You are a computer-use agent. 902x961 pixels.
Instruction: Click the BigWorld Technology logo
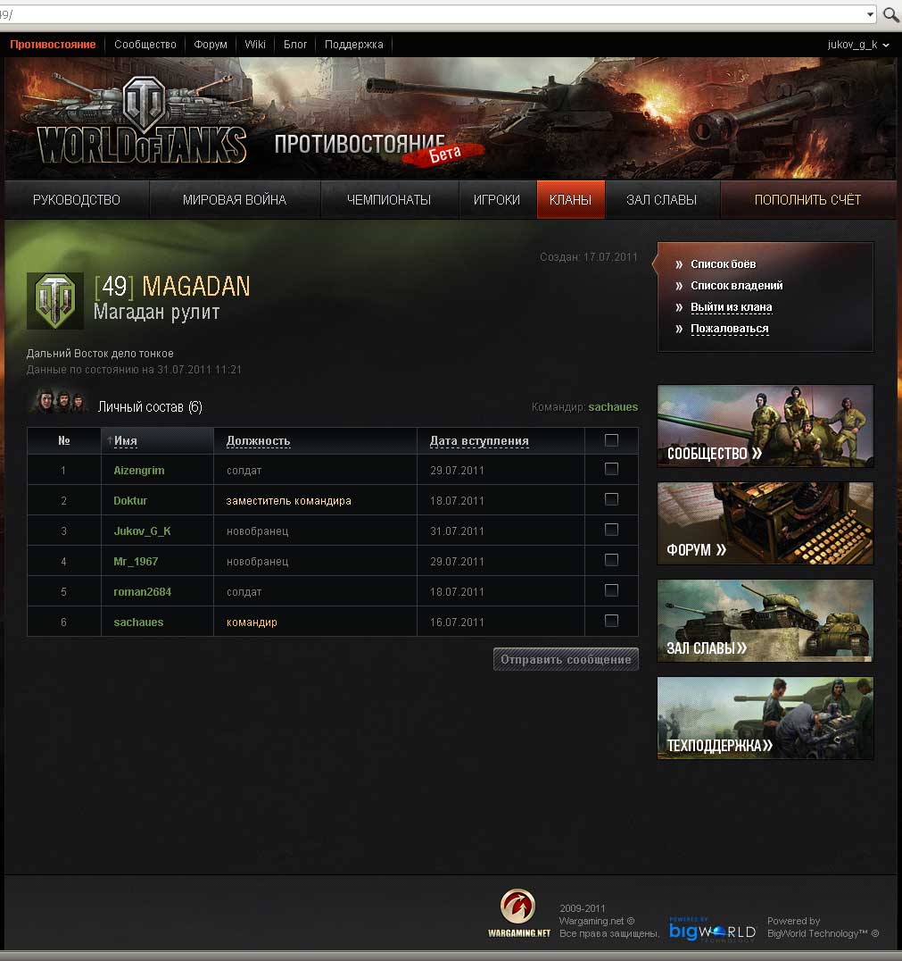(x=712, y=930)
